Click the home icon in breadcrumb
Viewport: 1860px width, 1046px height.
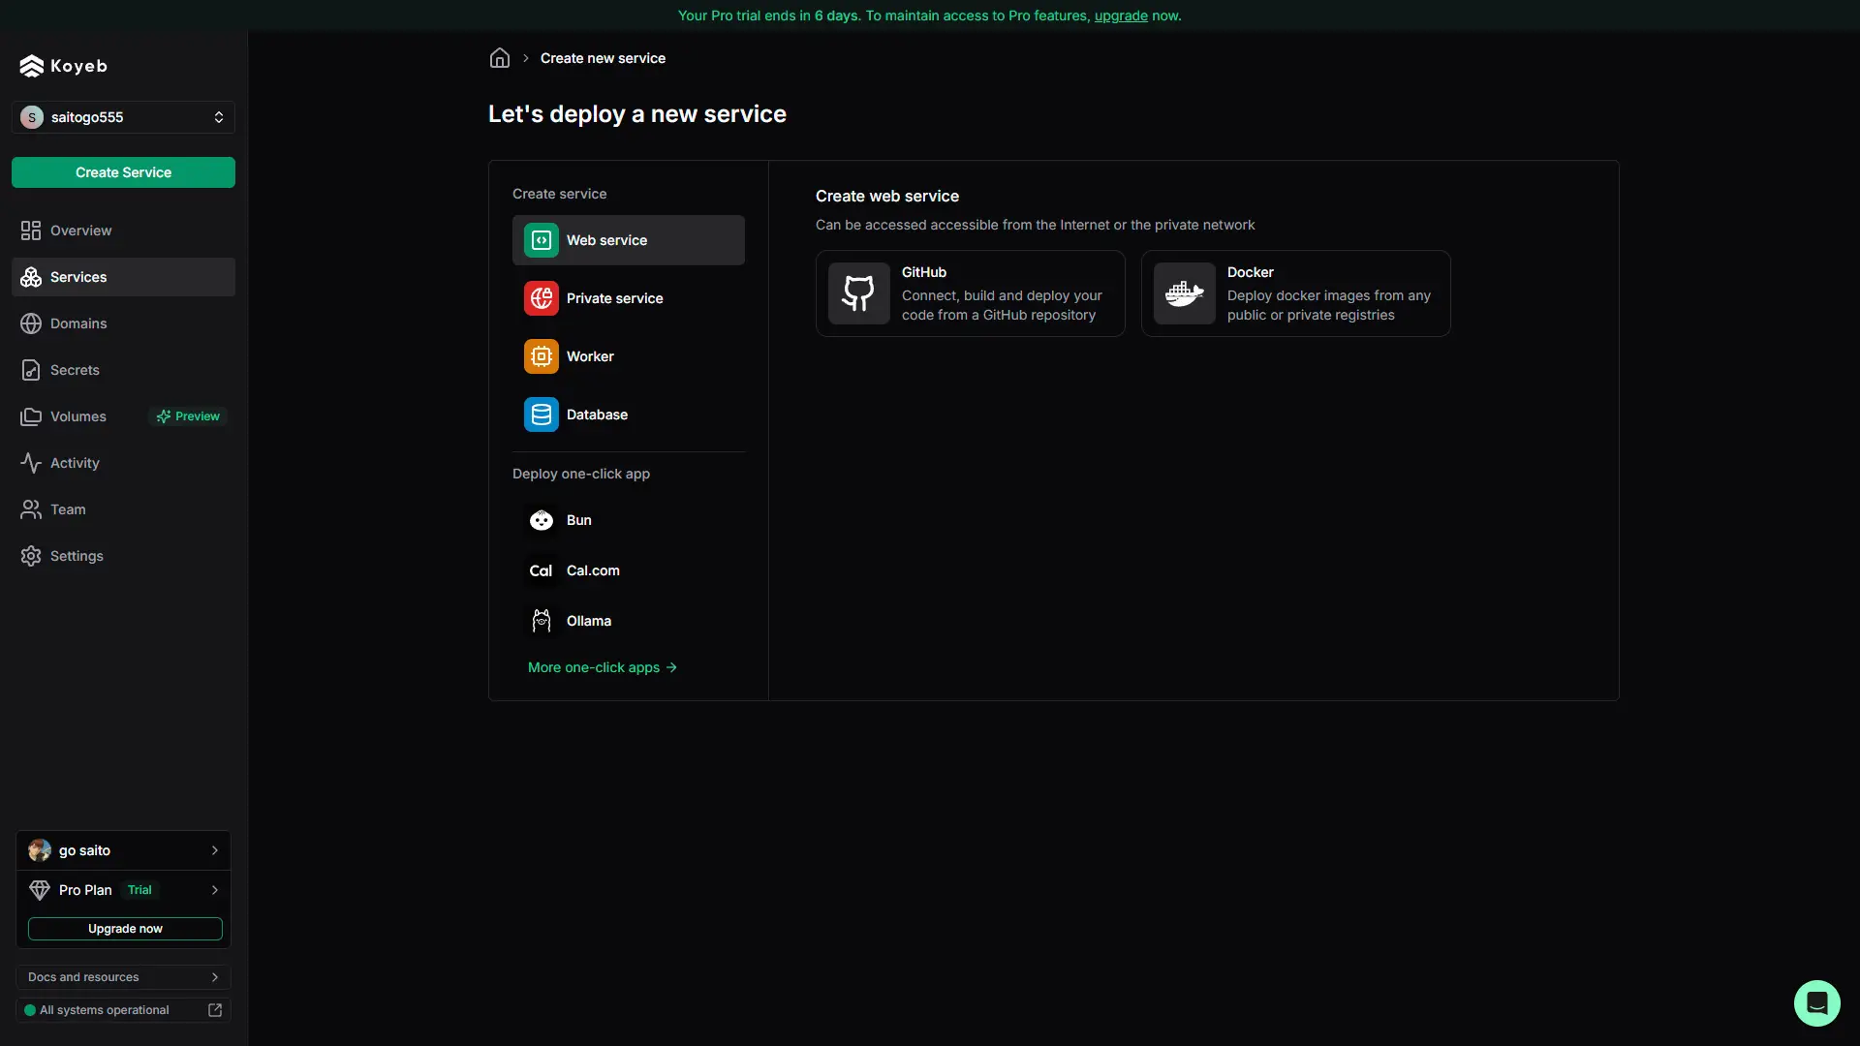(500, 58)
